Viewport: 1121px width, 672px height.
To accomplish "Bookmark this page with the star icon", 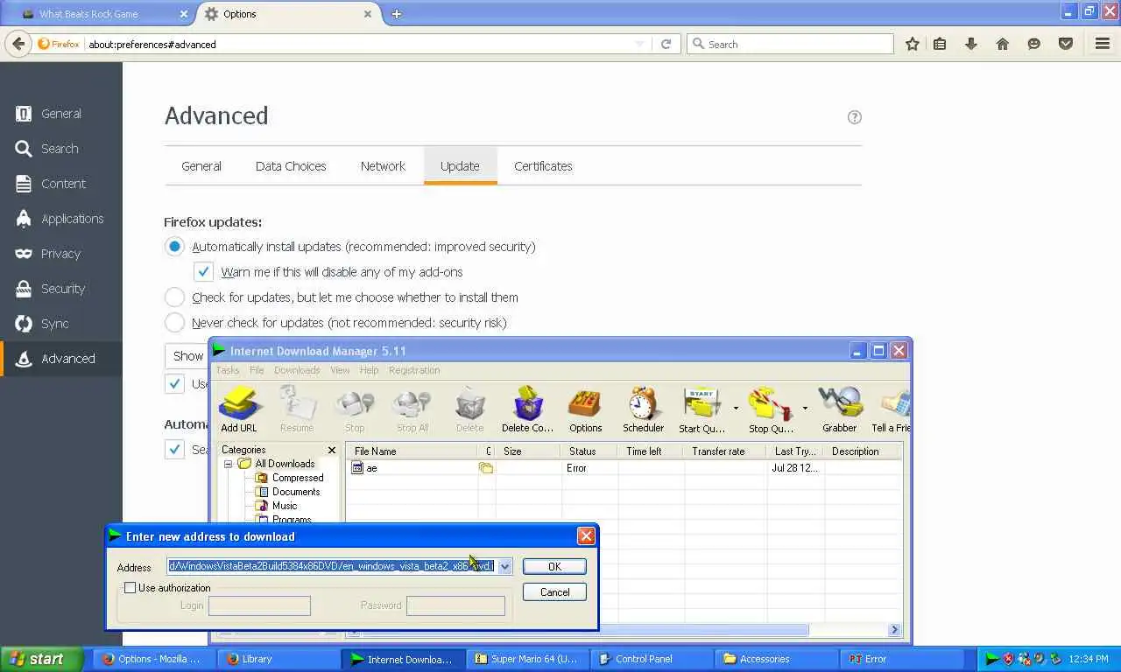I will 913,44.
